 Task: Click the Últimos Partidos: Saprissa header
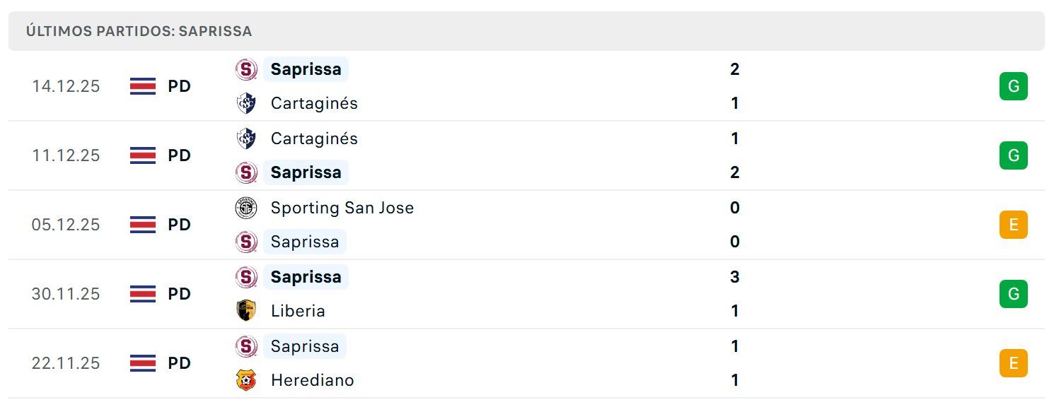coord(139,32)
